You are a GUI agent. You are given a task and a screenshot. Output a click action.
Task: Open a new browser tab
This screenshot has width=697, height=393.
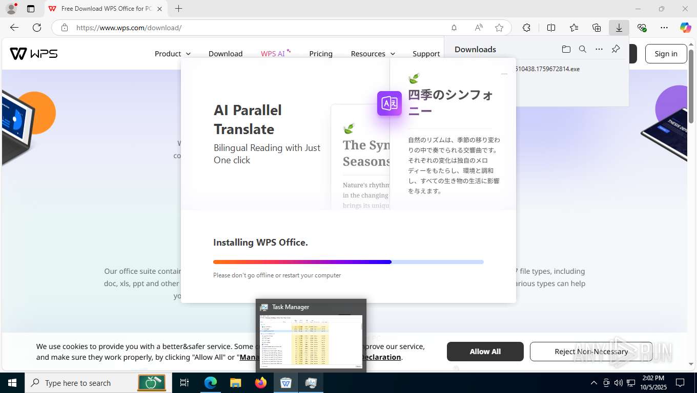click(178, 9)
